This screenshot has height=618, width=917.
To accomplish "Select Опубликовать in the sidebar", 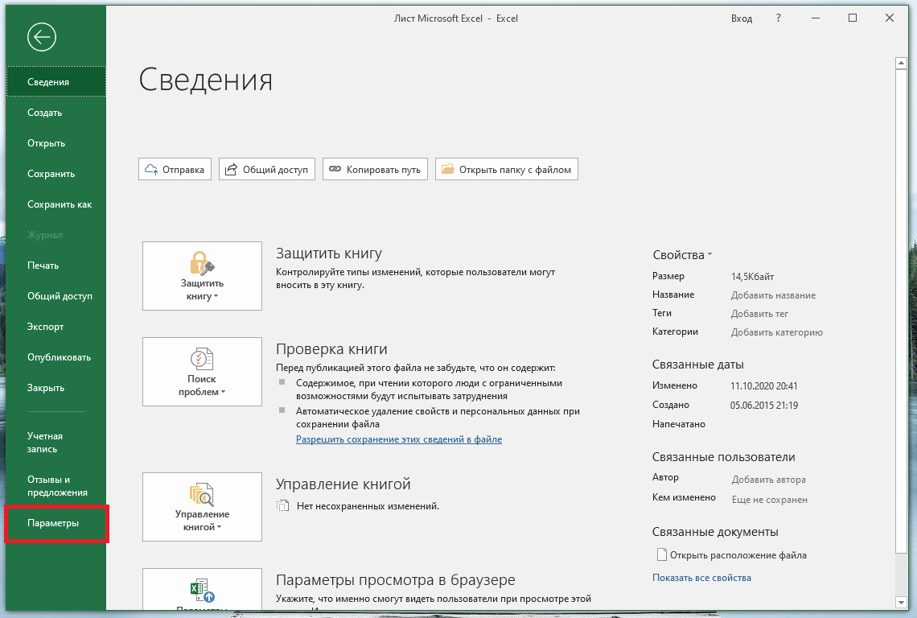I will pos(56,357).
